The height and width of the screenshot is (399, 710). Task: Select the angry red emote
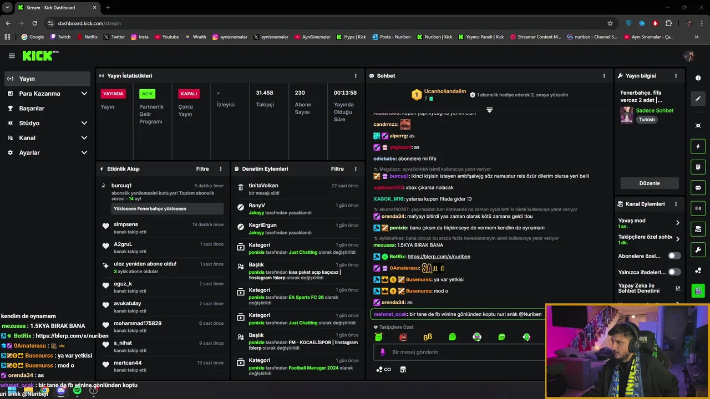click(x=403, y=337)
